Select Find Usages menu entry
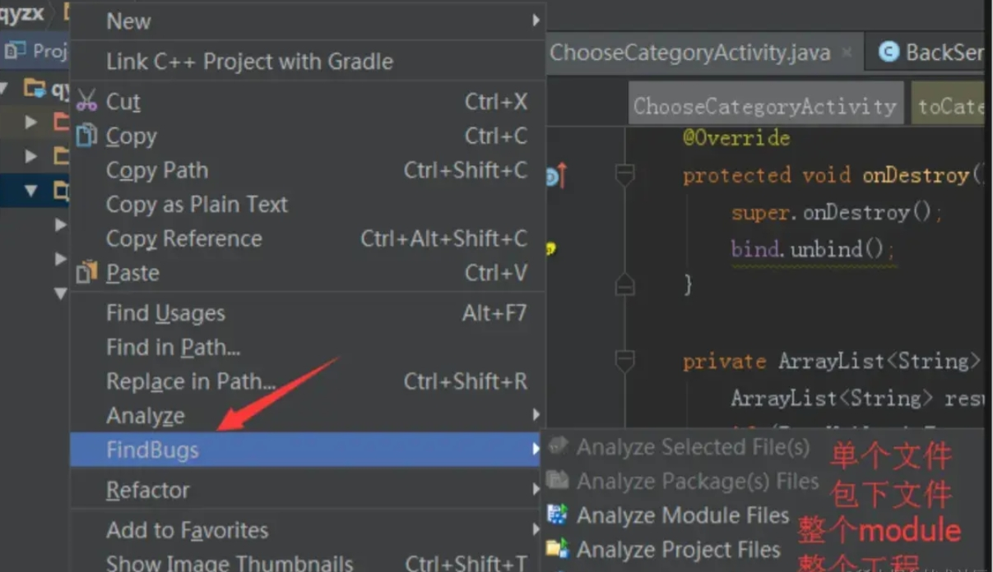This screenshot has width=993, height=572. (165, 313)
